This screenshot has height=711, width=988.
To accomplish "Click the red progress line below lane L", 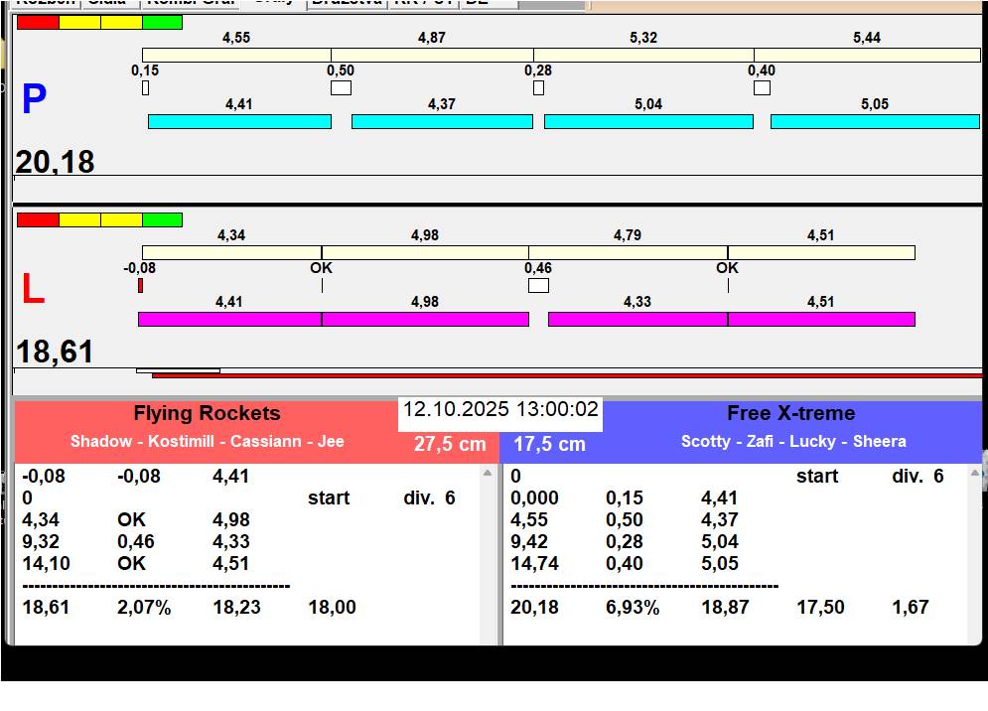I will click(567, 375).
